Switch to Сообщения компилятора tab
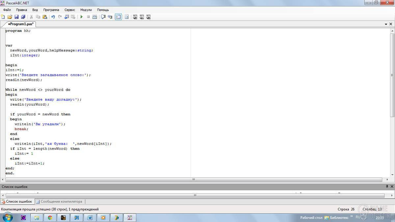 click(x=59, y=201)
